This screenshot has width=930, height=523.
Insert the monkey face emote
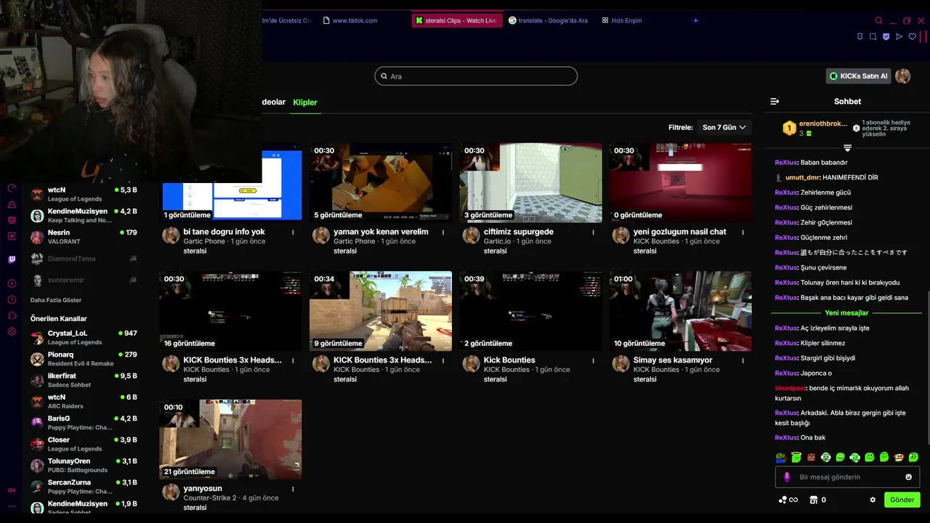899,458
